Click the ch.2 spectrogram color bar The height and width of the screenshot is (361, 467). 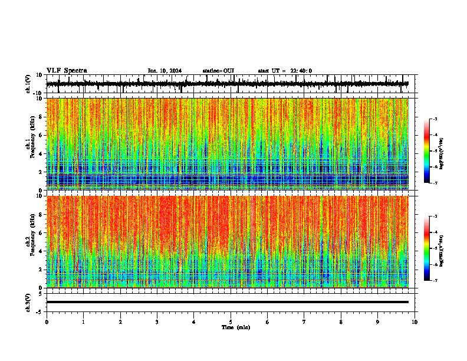(x=426, y=248)
